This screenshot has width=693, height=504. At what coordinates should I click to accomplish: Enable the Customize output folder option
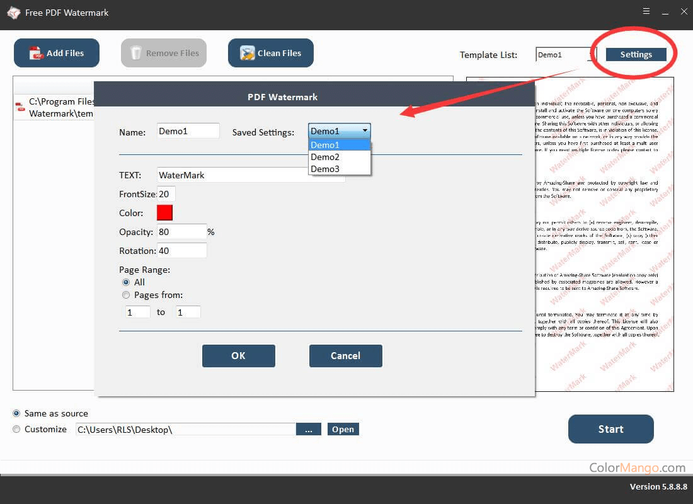tap(16, 429)
